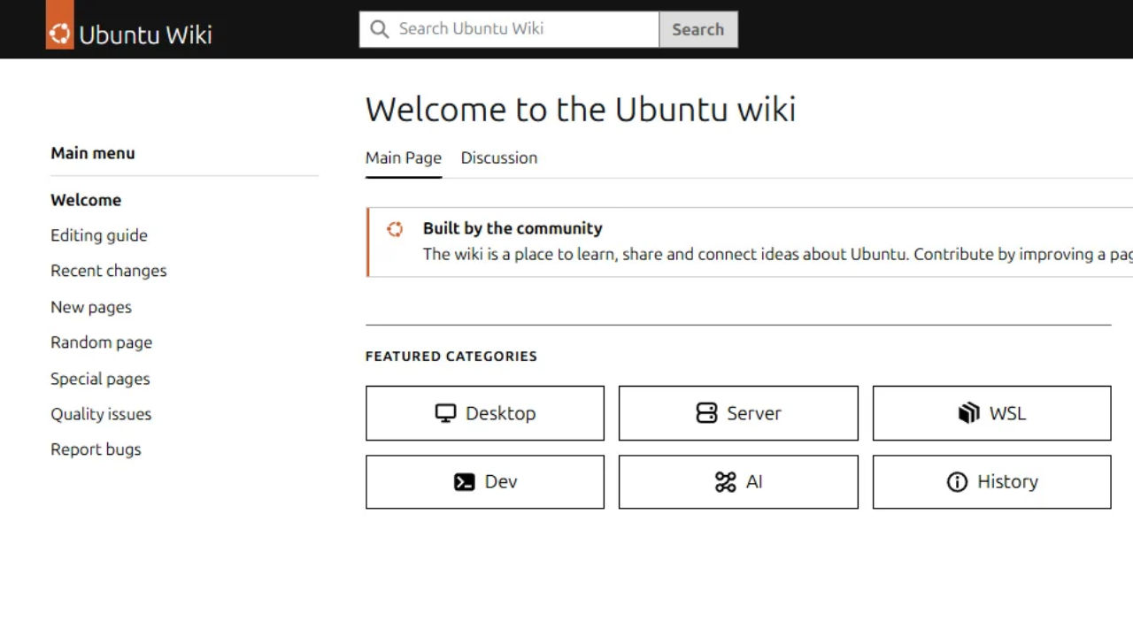Viewport: 1133px width, 637px height.
Task: Open the History category card
Action: (991, 482)
